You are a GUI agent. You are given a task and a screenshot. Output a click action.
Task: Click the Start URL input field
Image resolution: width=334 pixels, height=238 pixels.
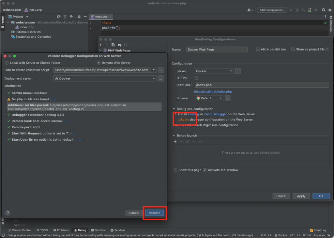tap(262, 85)
